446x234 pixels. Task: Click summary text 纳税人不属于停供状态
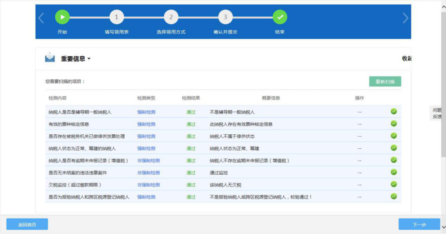tap(232, 136)
